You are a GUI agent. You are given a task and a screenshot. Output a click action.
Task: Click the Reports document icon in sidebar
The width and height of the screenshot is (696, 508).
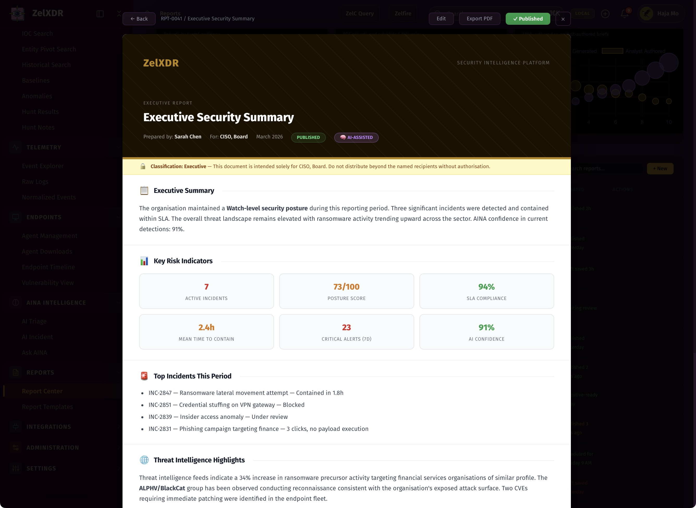click(x=16, y=372)
